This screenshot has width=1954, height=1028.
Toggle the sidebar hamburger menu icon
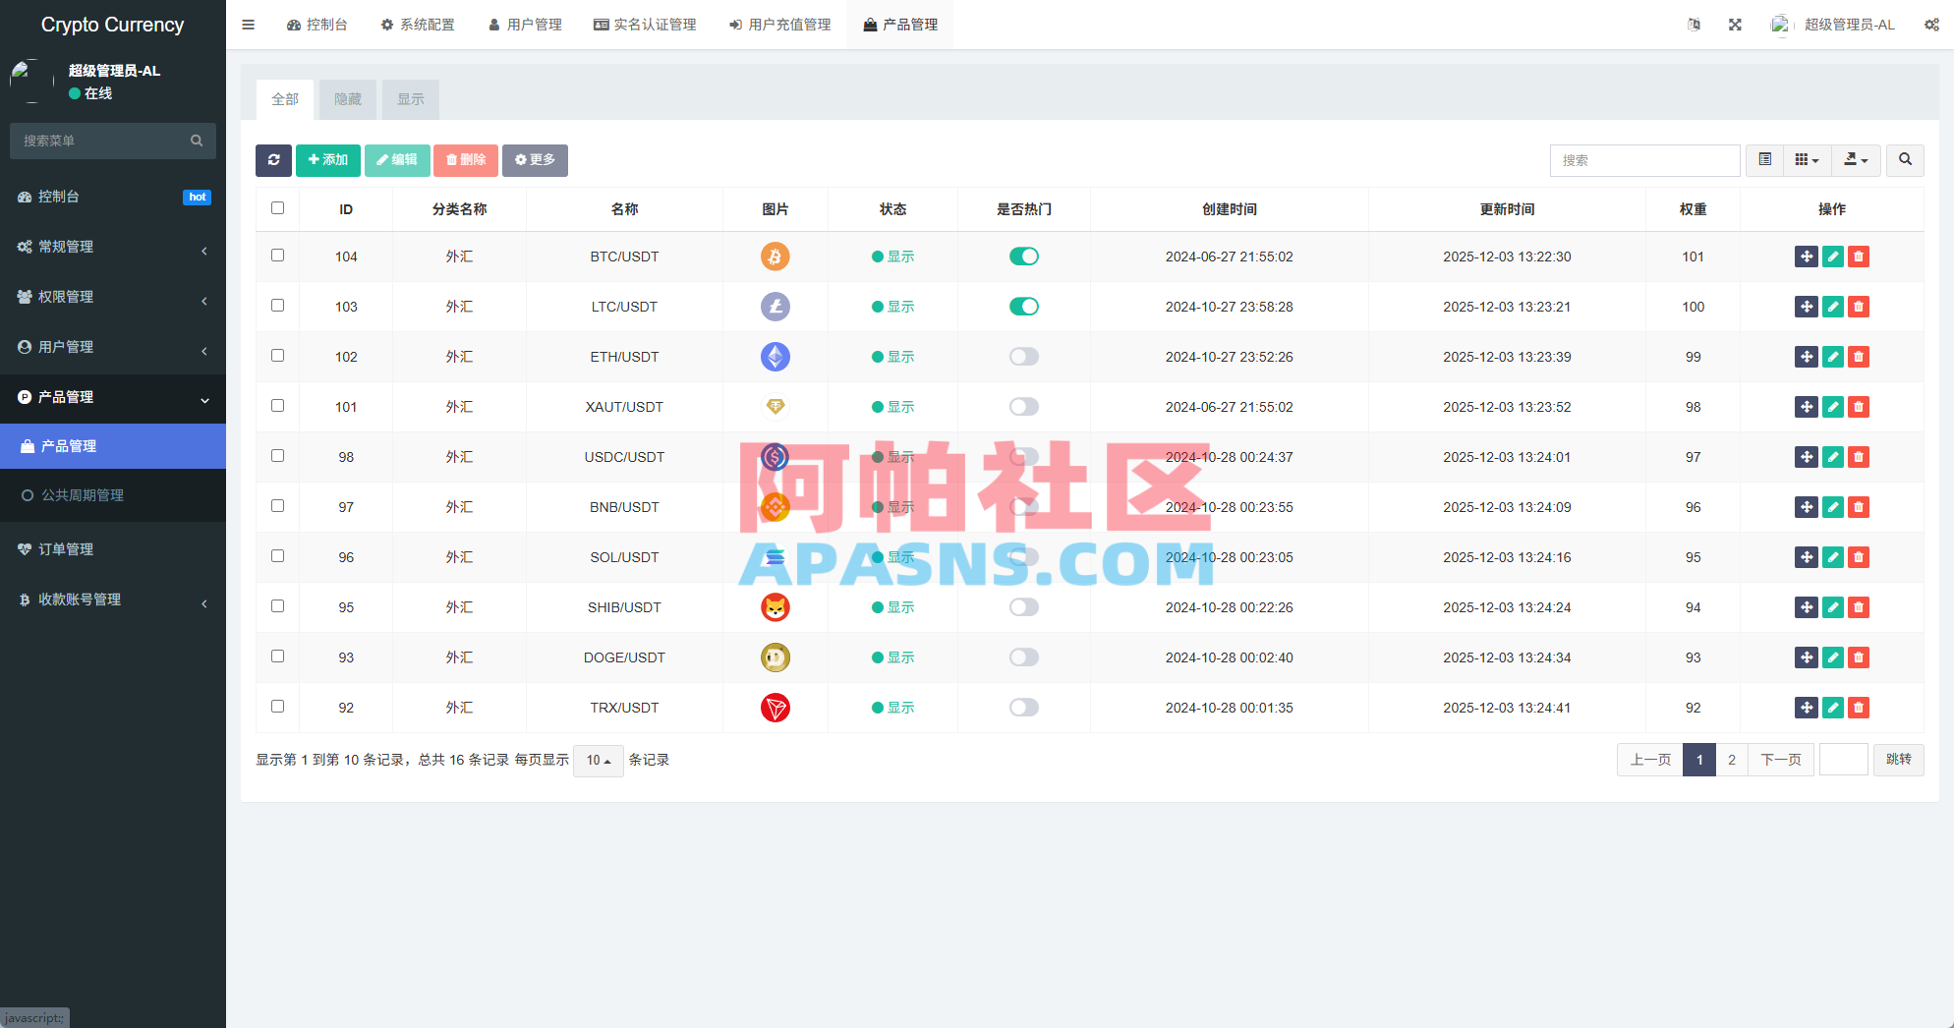[249, 25]
